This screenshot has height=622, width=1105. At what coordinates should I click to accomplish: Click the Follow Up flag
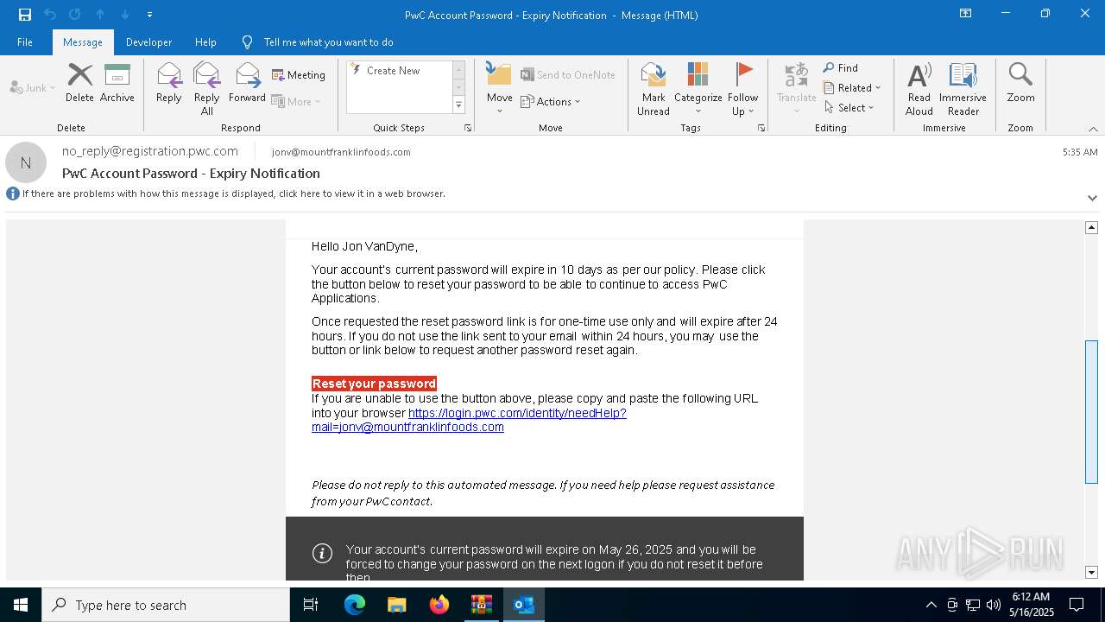pyautogui.click(x=742, y=88)
